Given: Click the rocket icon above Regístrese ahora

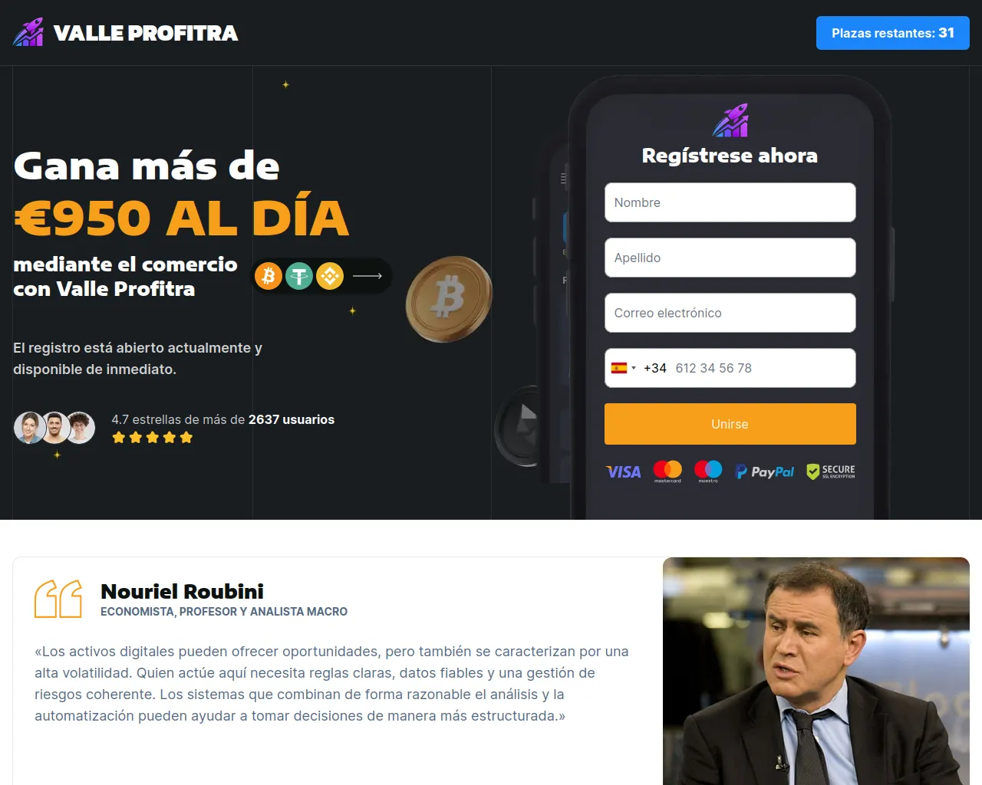Looking at the screenshot, I should pyautogui.click(x=730, y=120).
